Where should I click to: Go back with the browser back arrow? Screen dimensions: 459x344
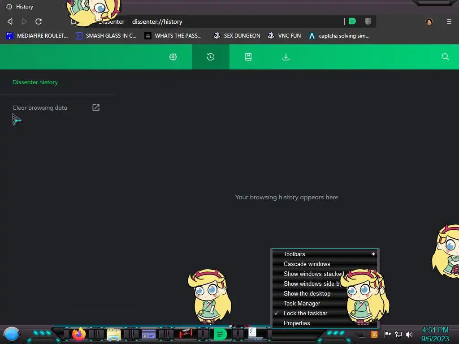click(x=10, y=21)
